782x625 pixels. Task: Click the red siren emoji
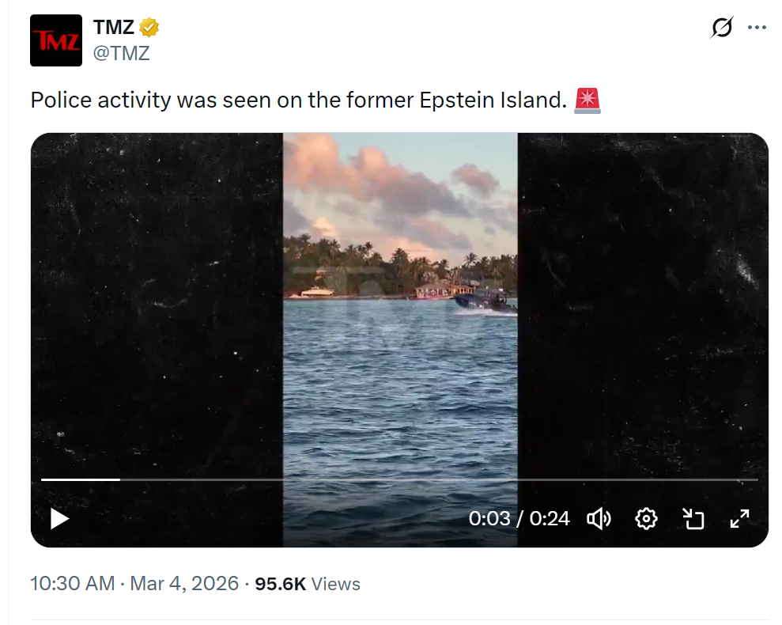587,100
